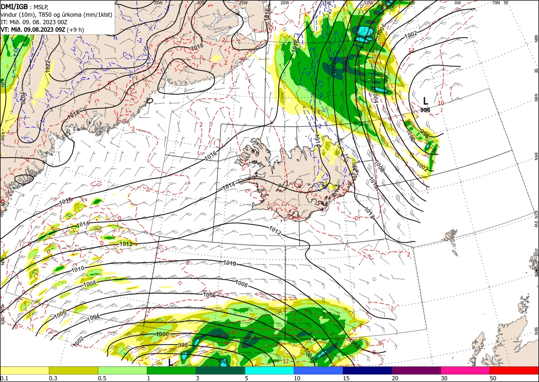Click the '15W' longitude label

(327, 3)
